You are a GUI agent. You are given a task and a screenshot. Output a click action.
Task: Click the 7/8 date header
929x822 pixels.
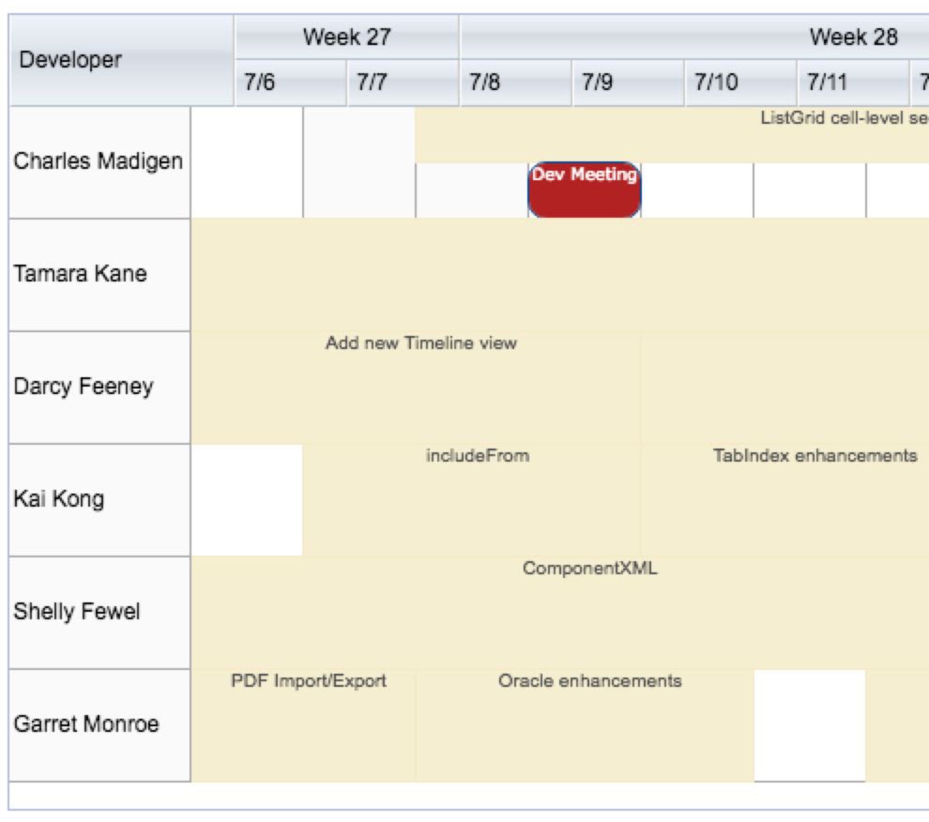[515, 83]
